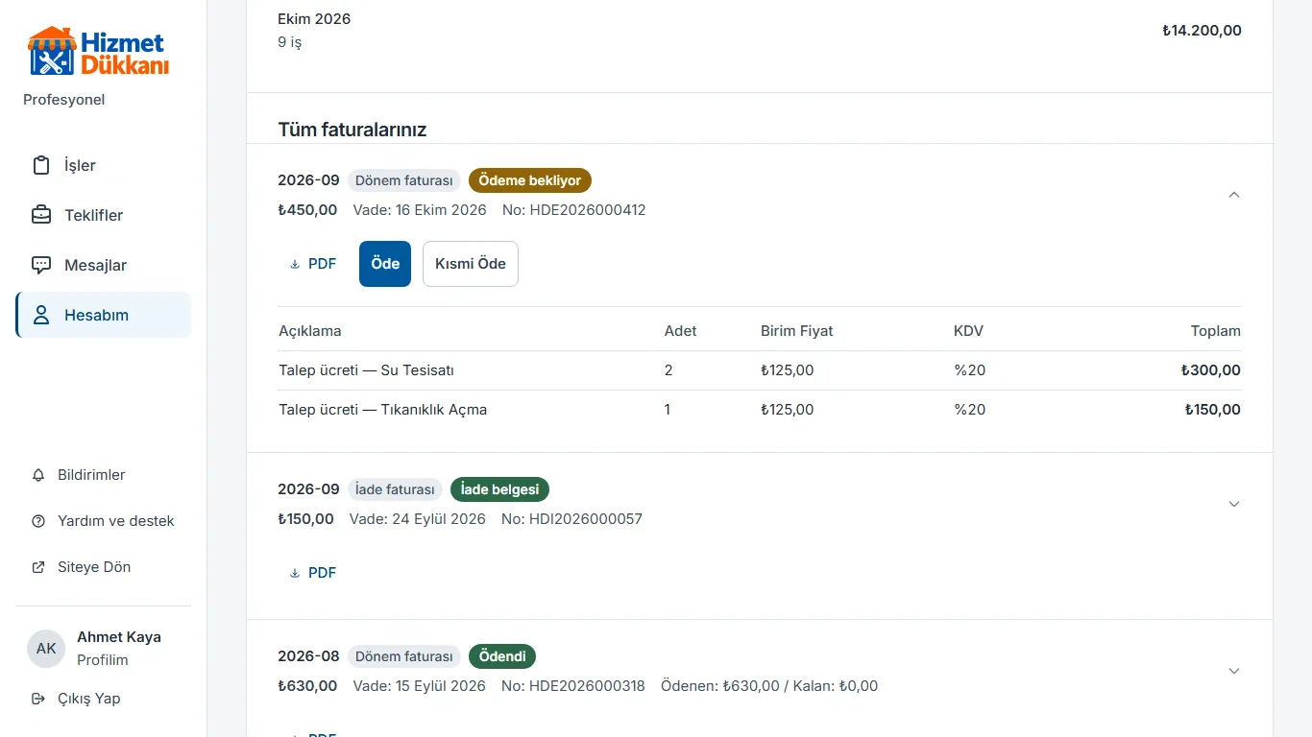
Task: Click the Ödendi status badge
Action: tap(502, 656)
